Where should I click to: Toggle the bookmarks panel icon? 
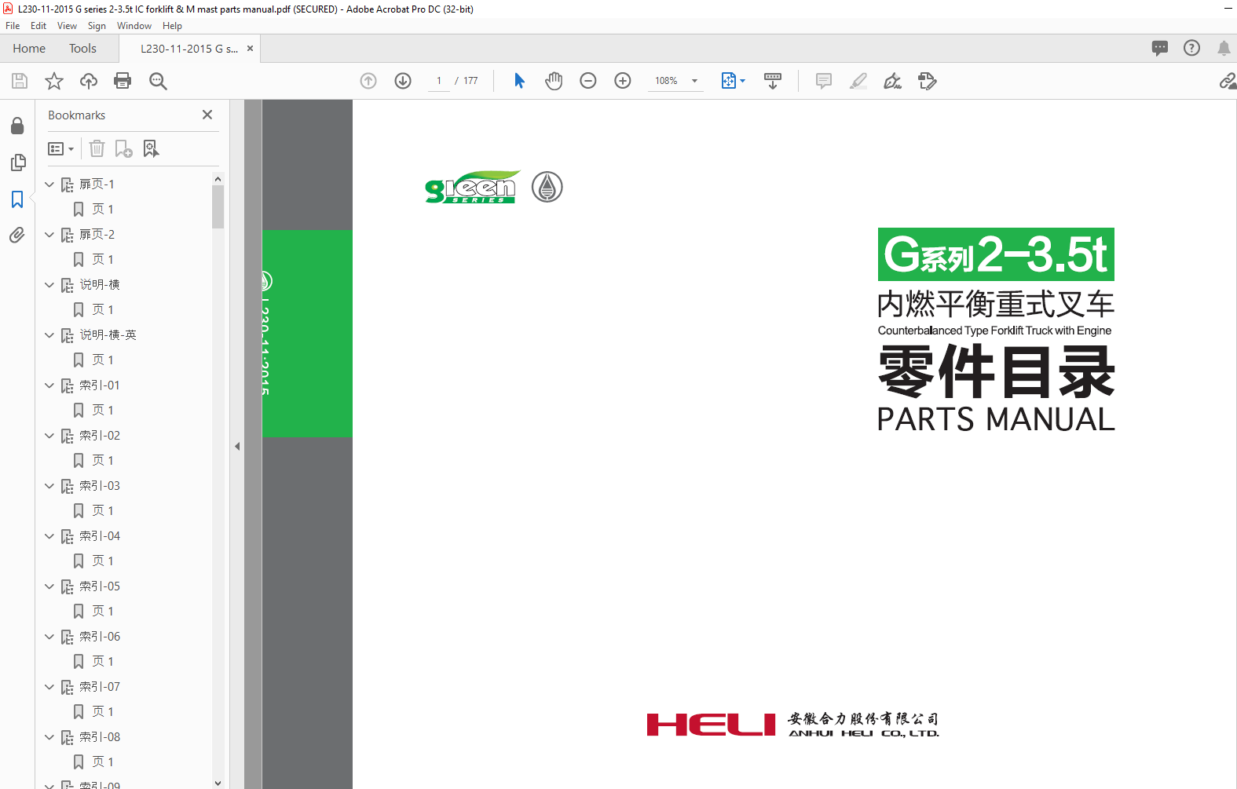17,199
